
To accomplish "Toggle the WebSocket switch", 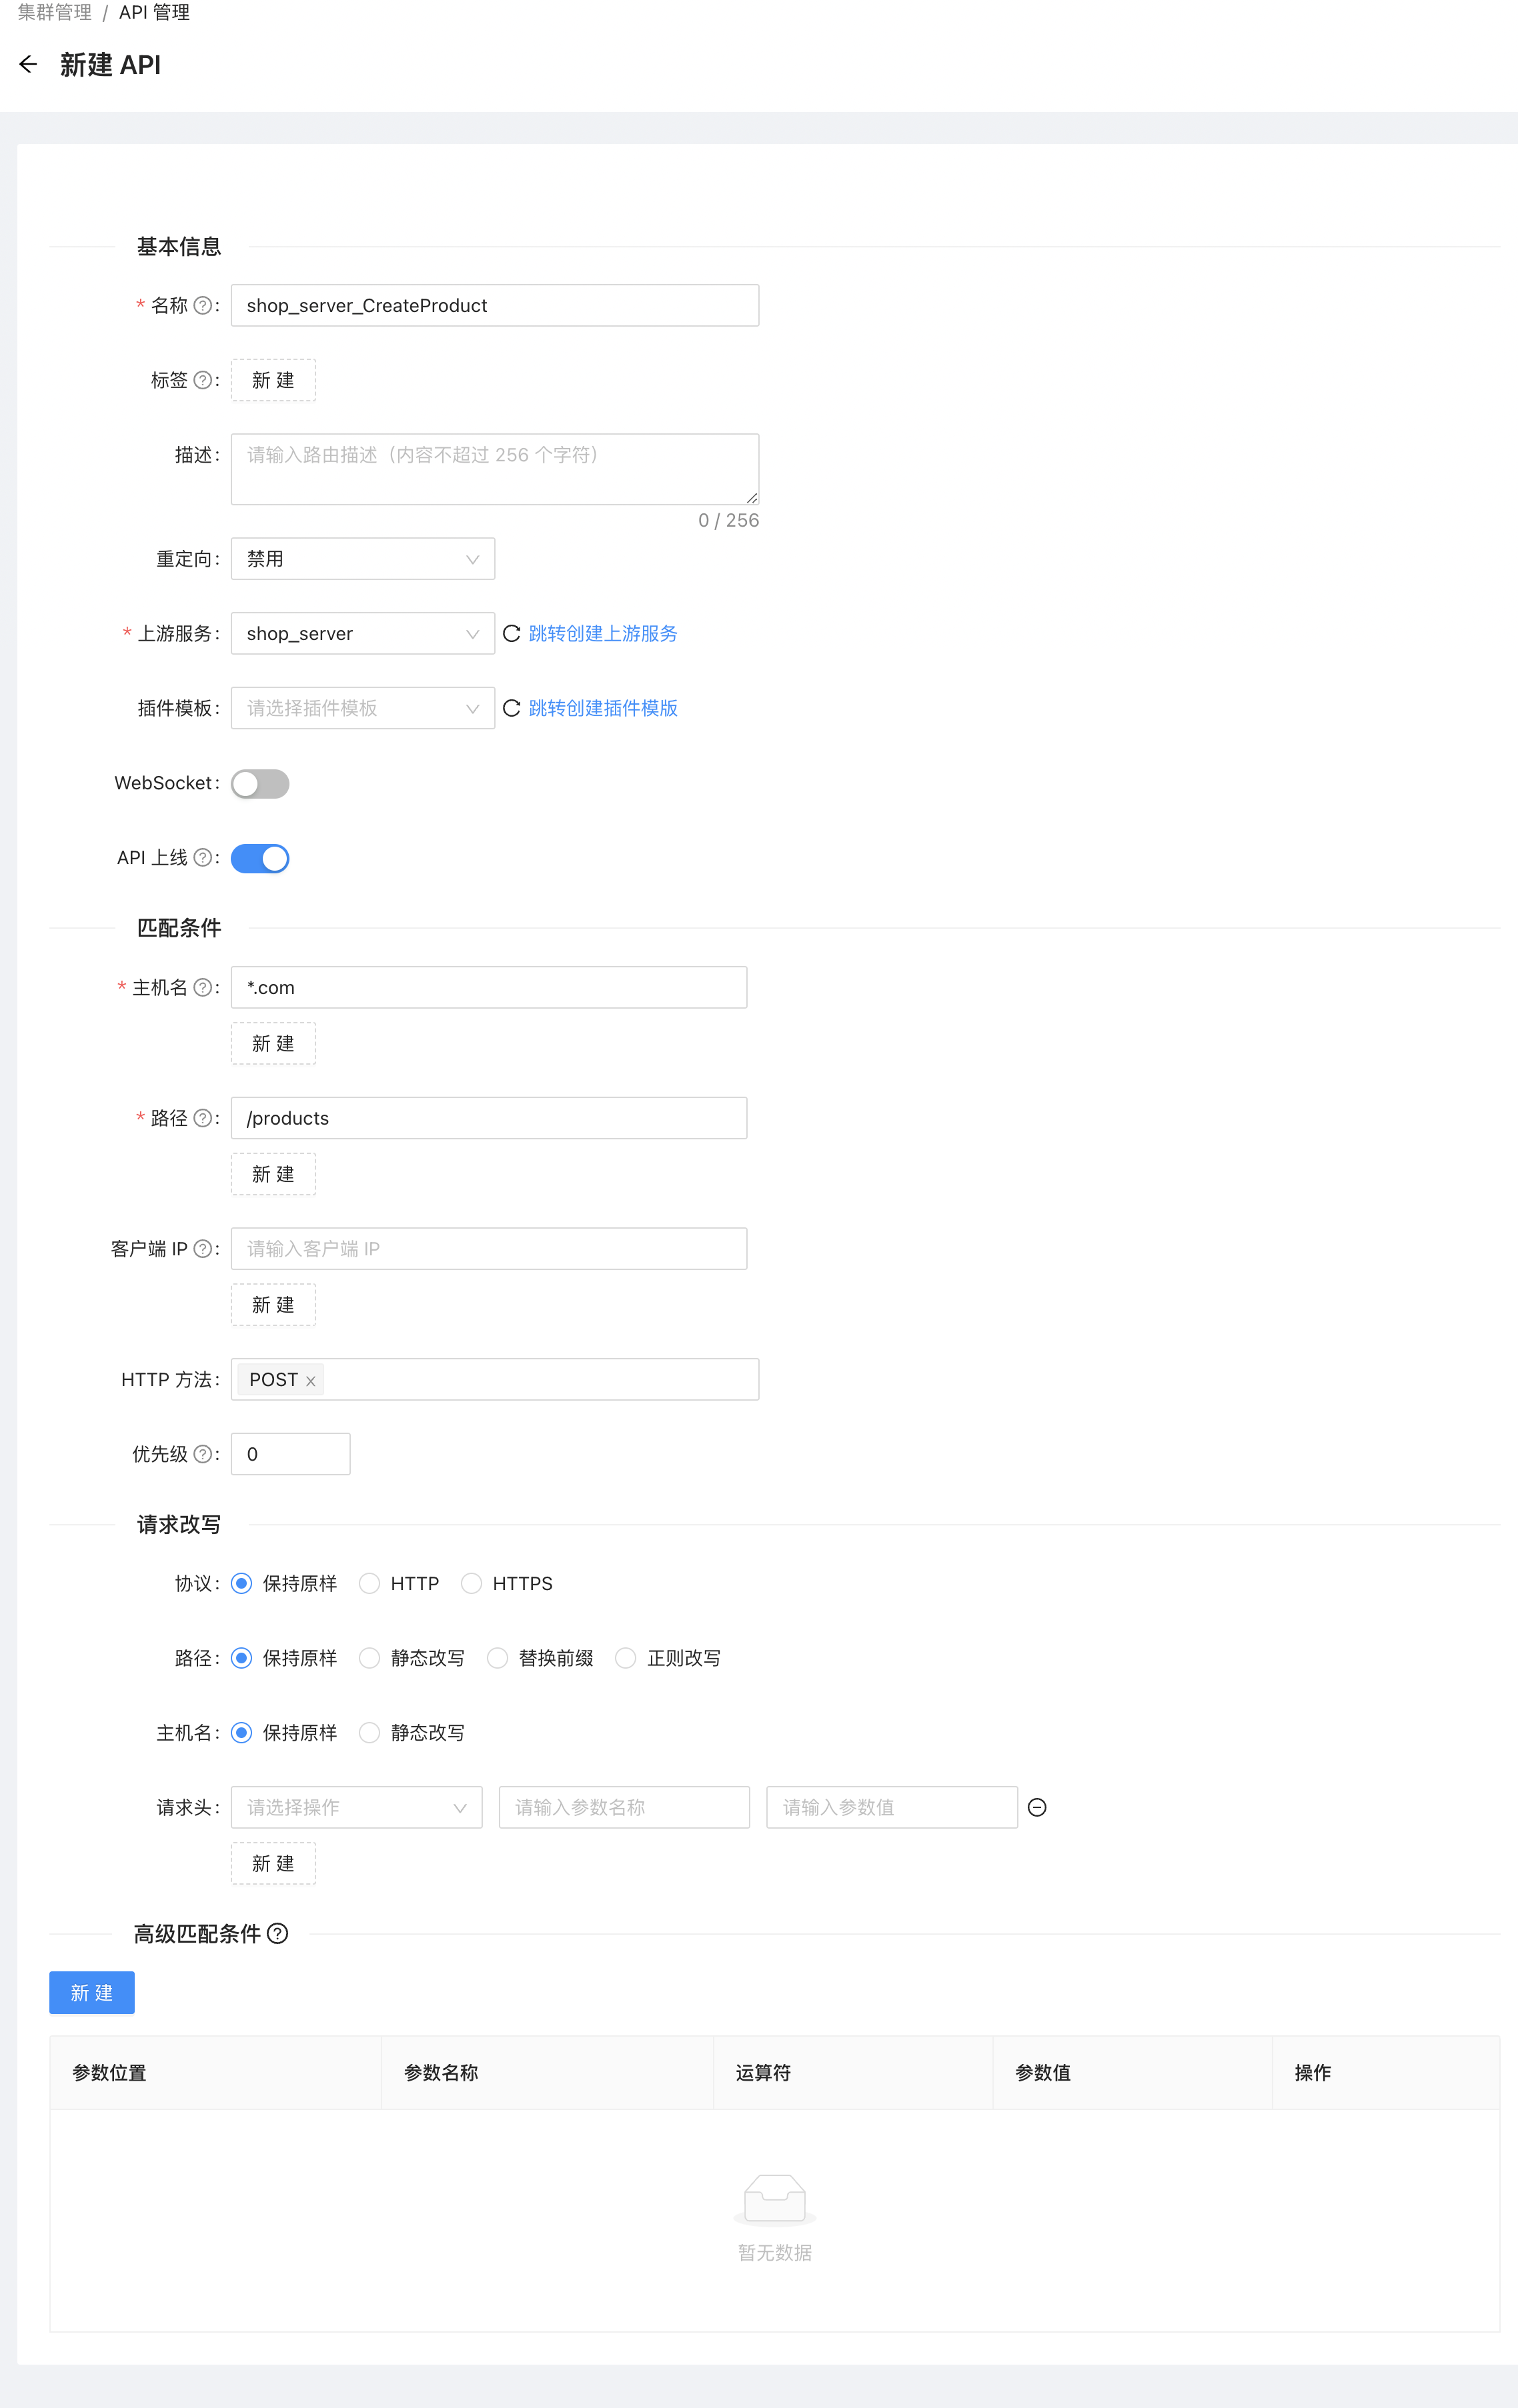I will pyautogui.click(x=260, y=784).
